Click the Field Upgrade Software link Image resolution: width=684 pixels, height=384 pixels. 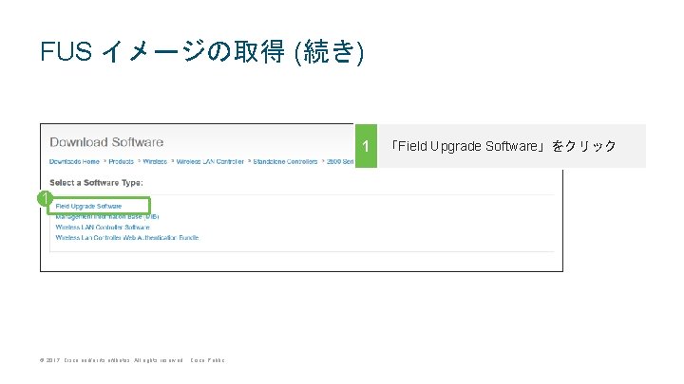pyautogui.click(x=88, y=206)
